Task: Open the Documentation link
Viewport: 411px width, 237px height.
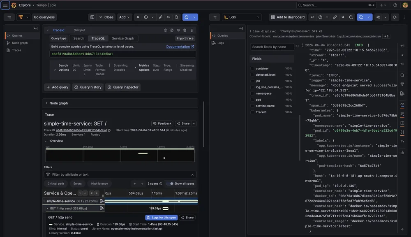Action: (180, 47)
